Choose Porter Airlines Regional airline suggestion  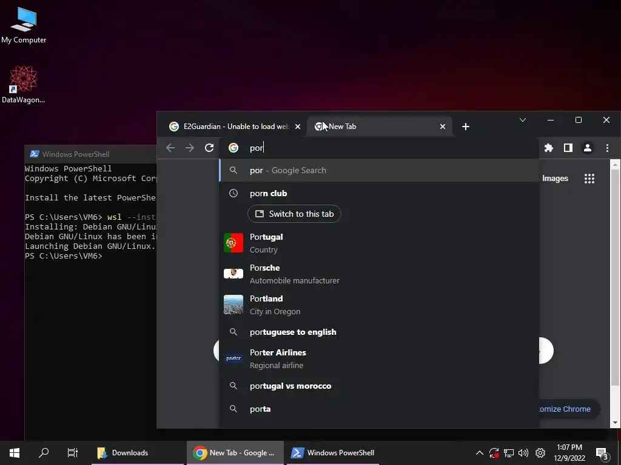pyautogui.click(x=379, y=358)
